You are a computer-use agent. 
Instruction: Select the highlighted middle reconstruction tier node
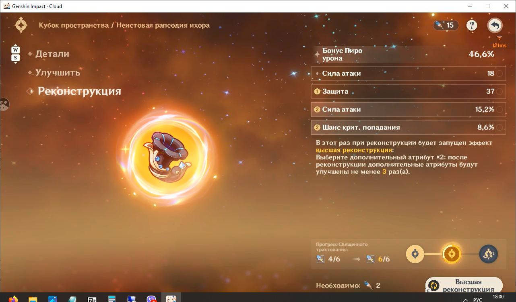tap(452, 254)
